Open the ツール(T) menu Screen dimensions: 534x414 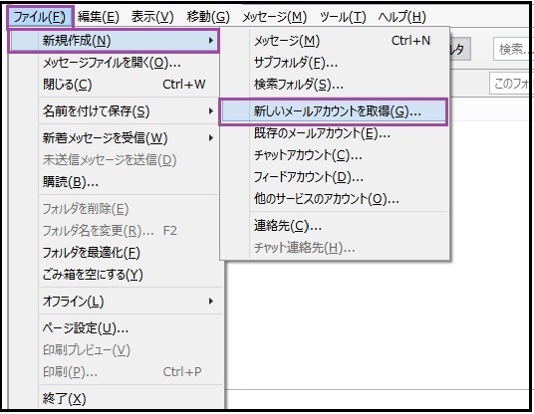343,16
